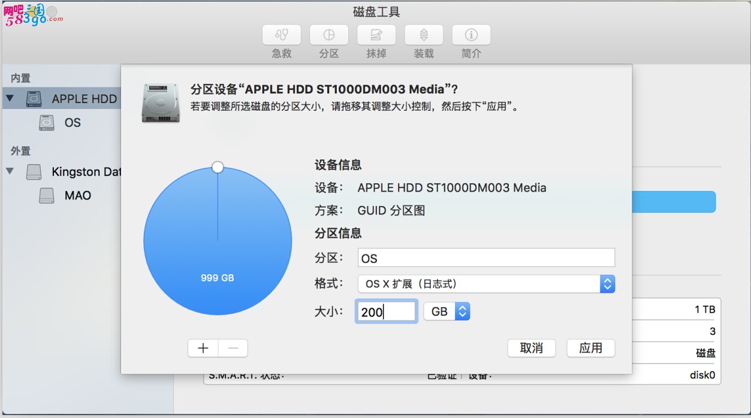The width and height of the screenshot is (751, 418).
Task: Click the partition name field containing OS
Action: click(486, 258)
